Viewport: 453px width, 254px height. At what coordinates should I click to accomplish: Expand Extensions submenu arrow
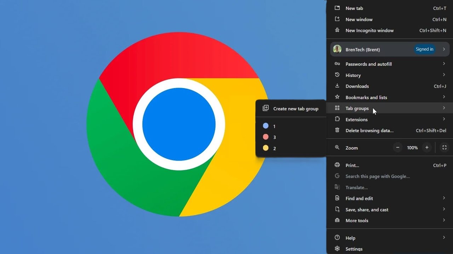click(444, 119)
